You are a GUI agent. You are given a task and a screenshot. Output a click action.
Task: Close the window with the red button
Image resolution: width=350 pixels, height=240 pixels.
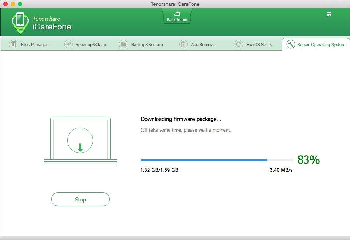5,4
